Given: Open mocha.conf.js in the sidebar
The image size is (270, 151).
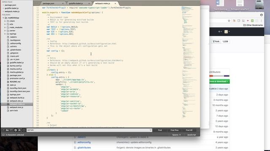Looking at the screenshot, I should [16, 69].
